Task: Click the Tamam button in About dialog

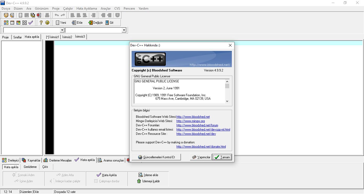Action: point(222,157)
